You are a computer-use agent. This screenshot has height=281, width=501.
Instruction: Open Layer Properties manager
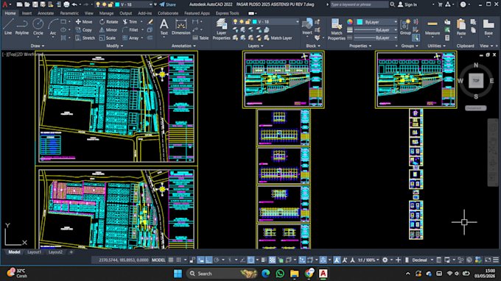(x=222, y=29)
